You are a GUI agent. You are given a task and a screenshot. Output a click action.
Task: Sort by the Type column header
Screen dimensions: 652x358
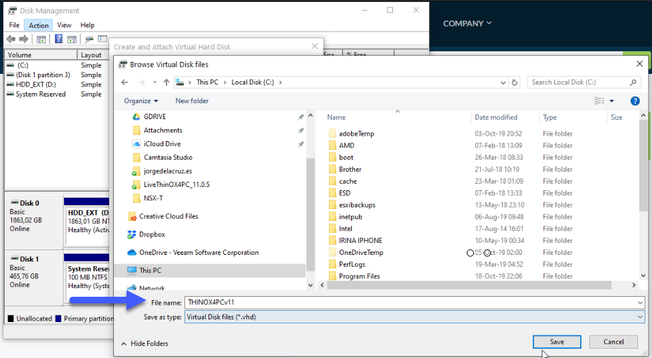tap(549, 118)
